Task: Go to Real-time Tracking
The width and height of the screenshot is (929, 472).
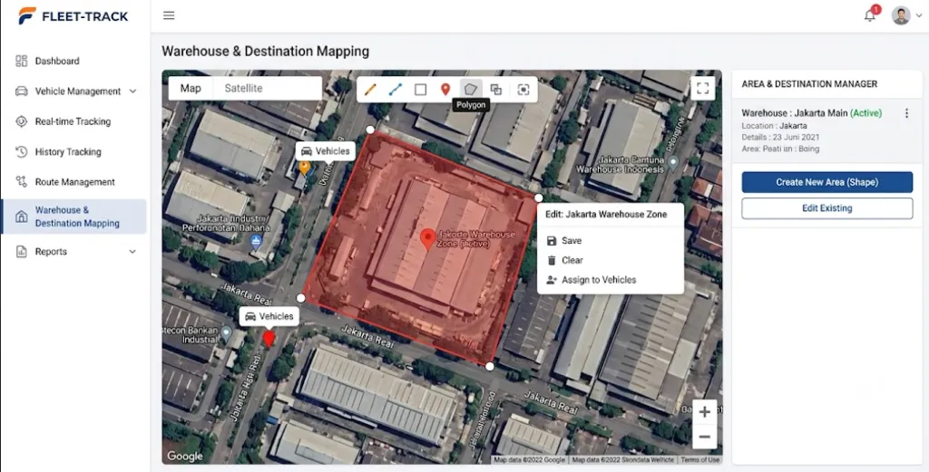Action: pos(74,121)
